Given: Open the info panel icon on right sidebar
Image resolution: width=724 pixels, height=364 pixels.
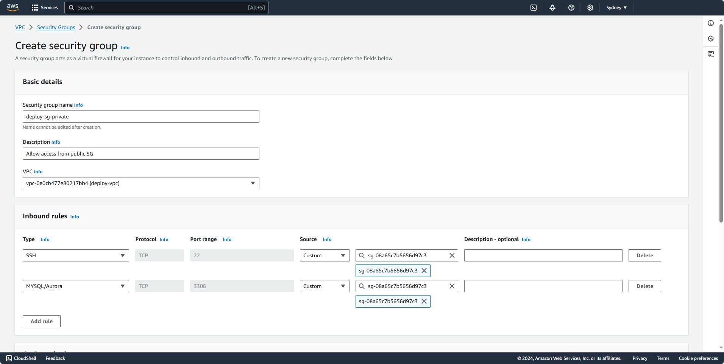Looking at the screenshot, I should 711,23.
